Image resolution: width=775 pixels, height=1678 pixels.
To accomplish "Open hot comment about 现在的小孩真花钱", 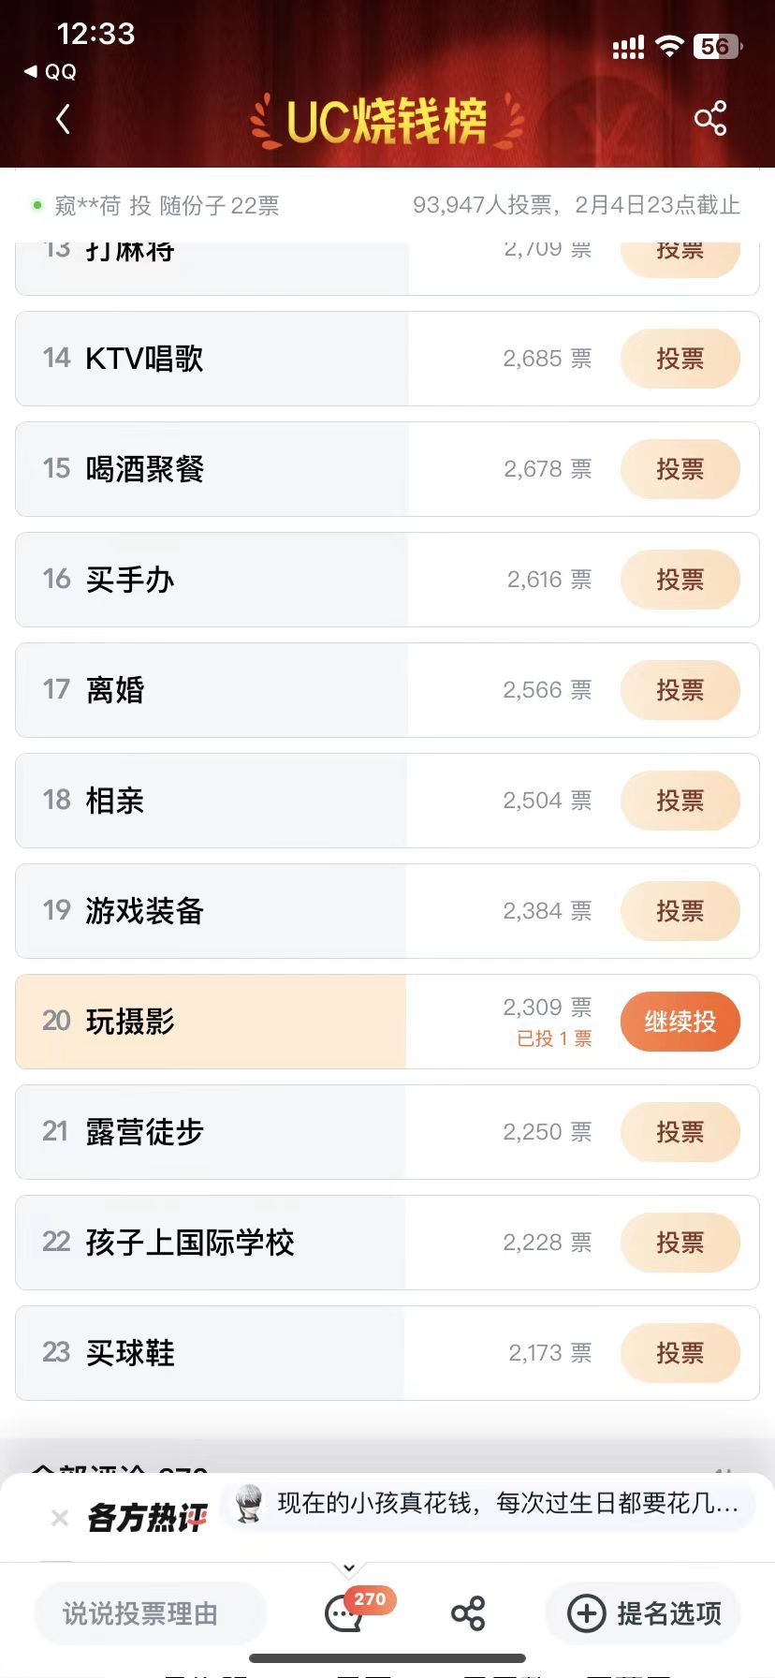I will pyautogui.click(x=489, y=1505).
